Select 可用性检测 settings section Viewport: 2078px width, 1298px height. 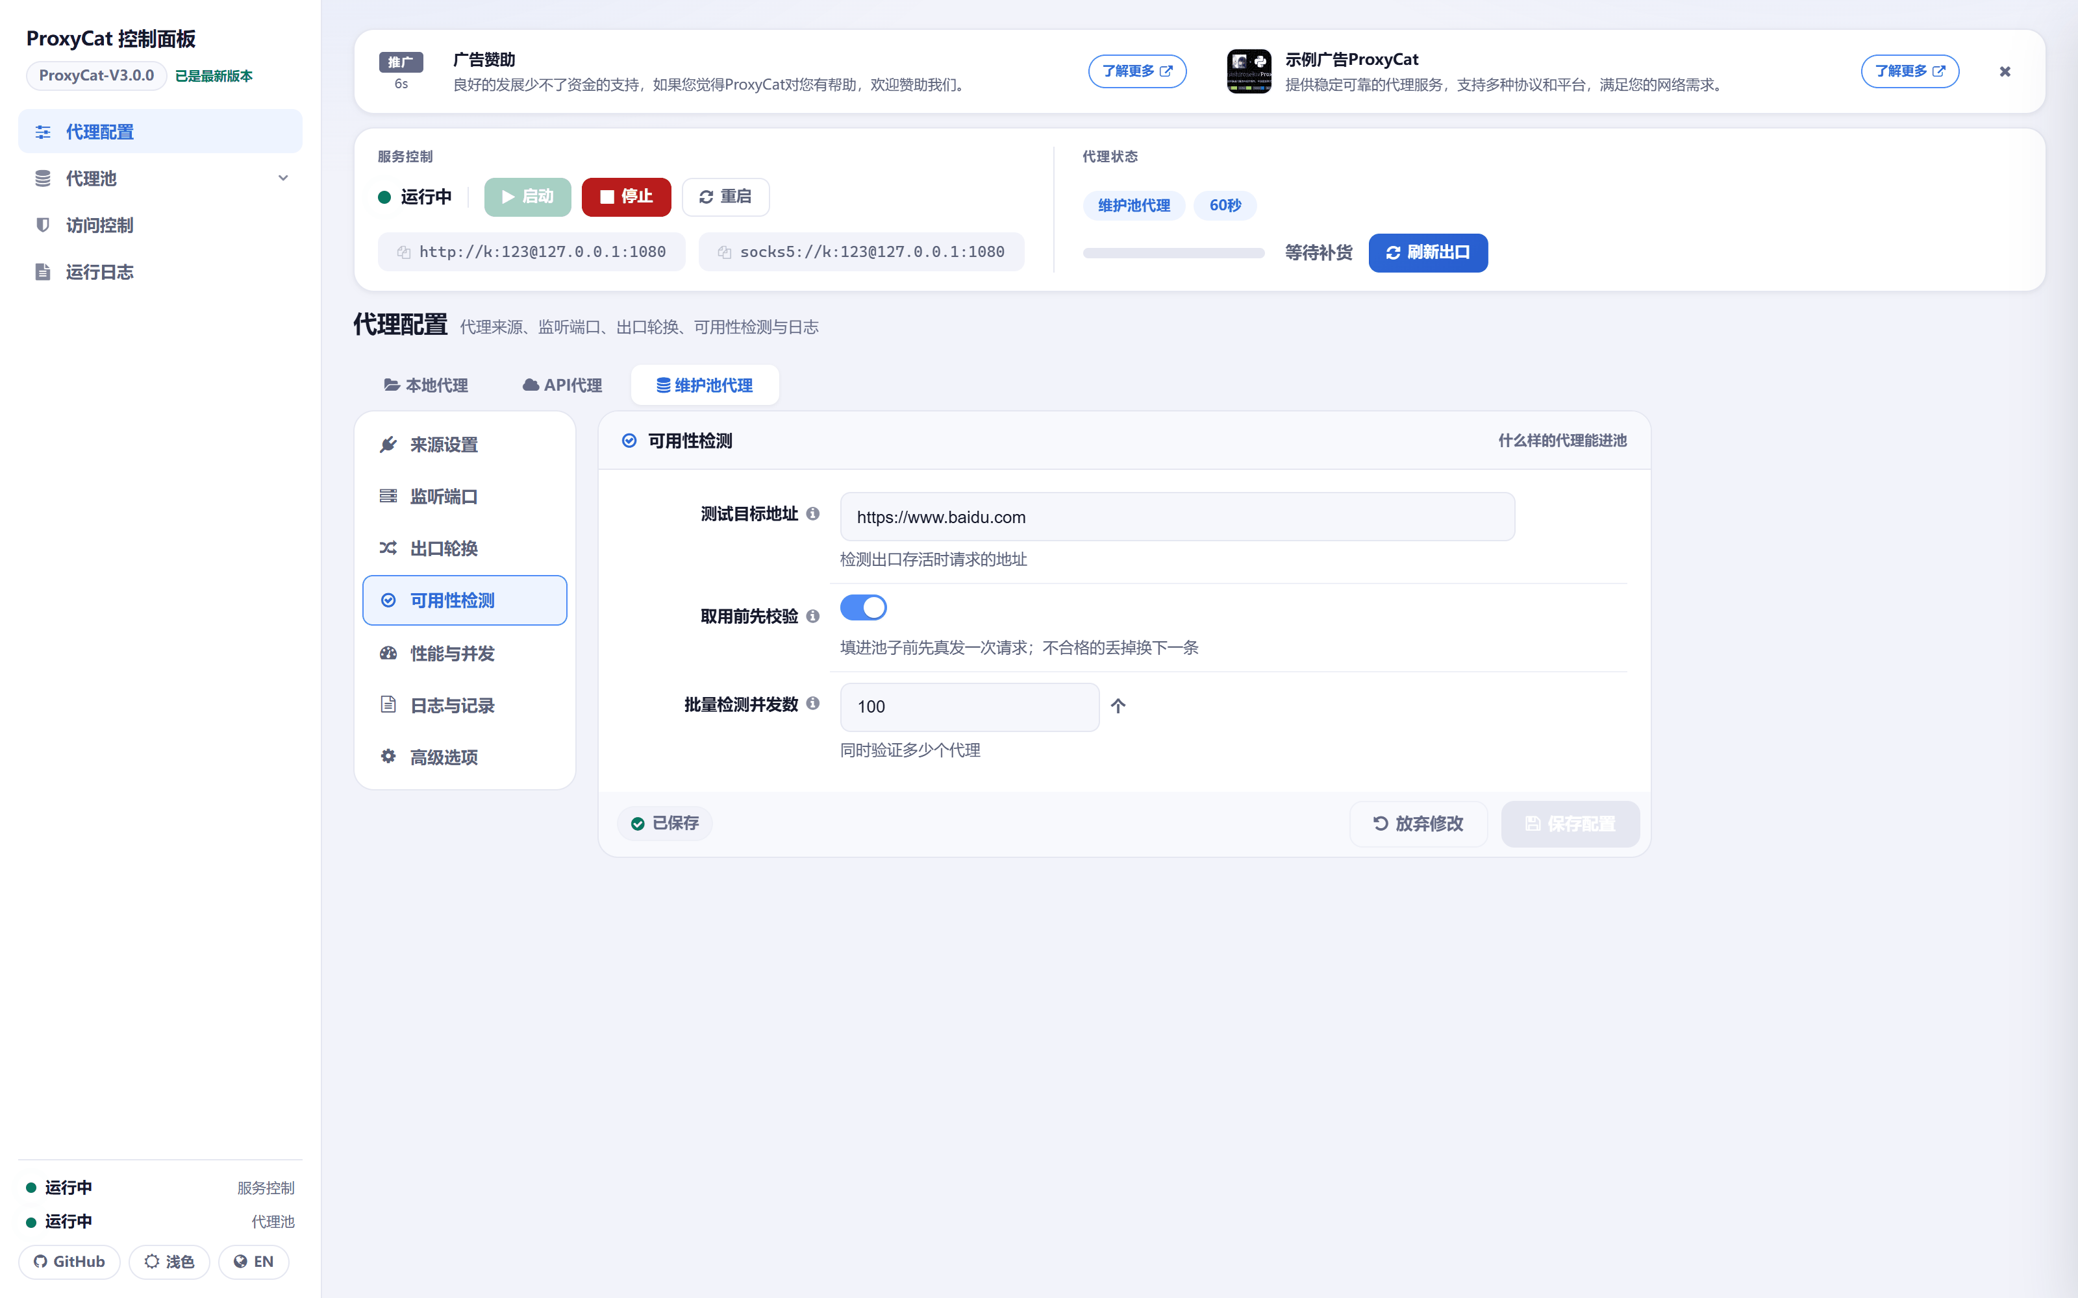click(x=464, y=600)
